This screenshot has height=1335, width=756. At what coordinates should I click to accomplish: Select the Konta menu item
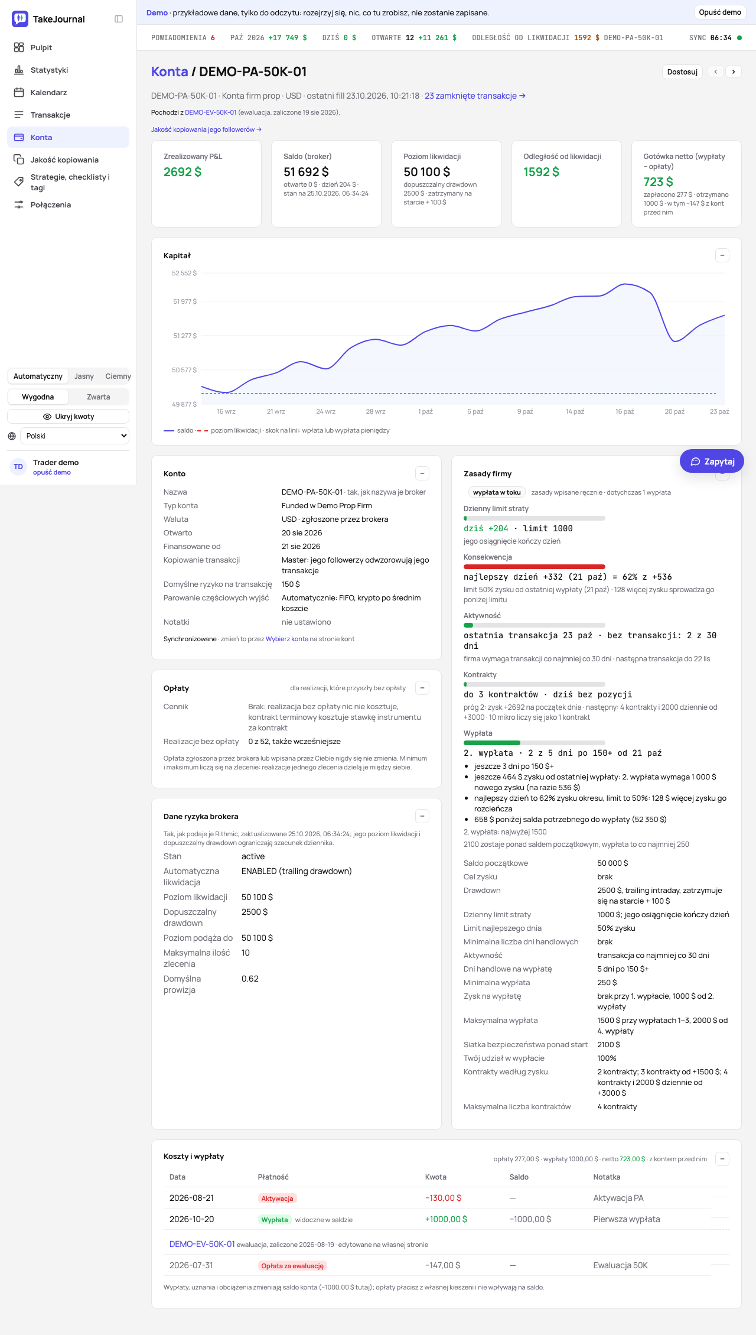coord(69,137)
